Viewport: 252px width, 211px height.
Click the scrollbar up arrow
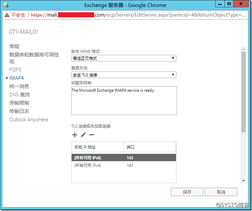[x=243, y=49]
